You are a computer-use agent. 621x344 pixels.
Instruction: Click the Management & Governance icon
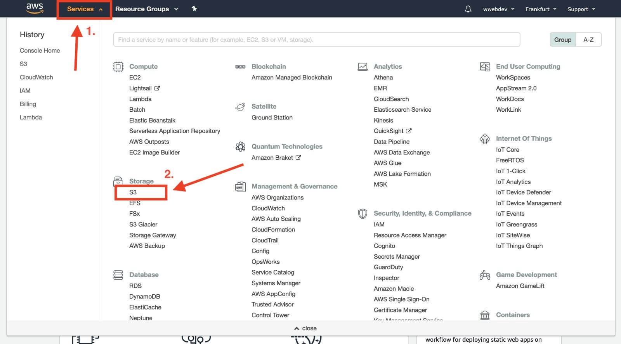coord(240,187)
